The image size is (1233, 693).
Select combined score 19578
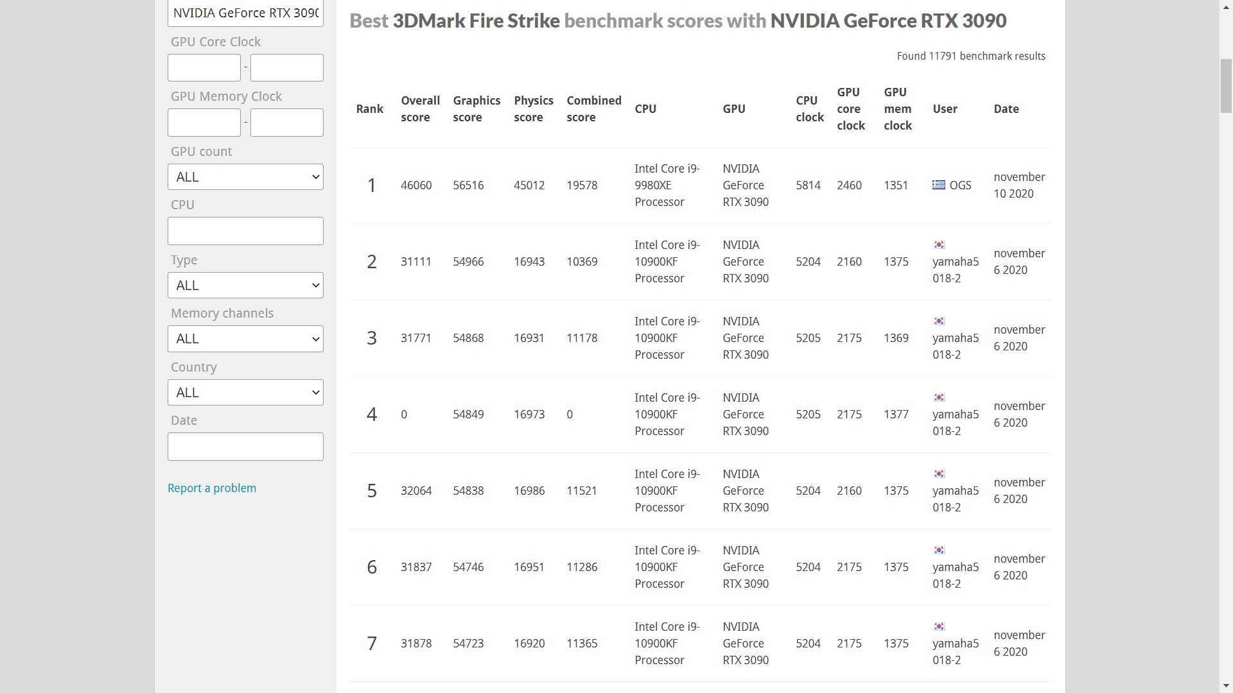coord(582,185)
